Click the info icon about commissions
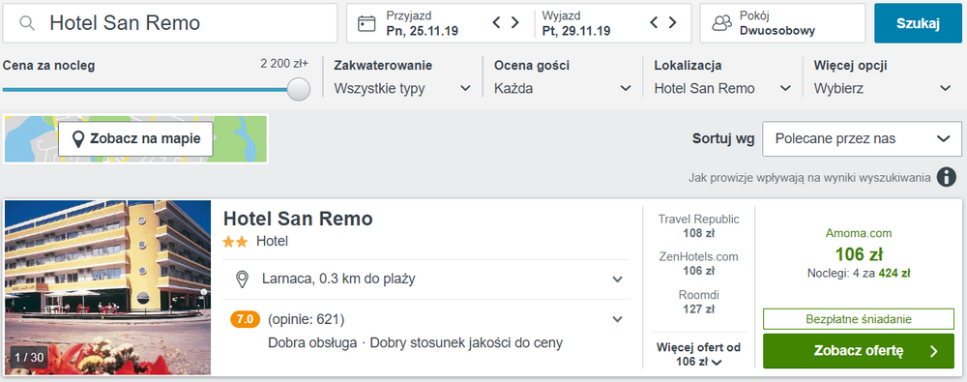 point(947,177)
